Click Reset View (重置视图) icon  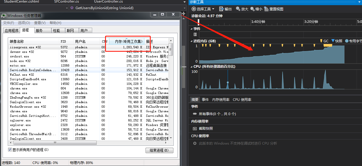pos(266,9)
